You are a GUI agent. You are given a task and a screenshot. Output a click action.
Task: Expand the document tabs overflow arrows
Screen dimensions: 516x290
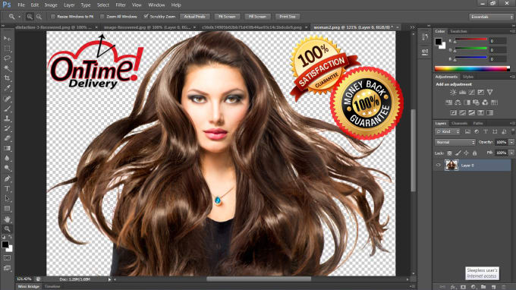(412, 27)
